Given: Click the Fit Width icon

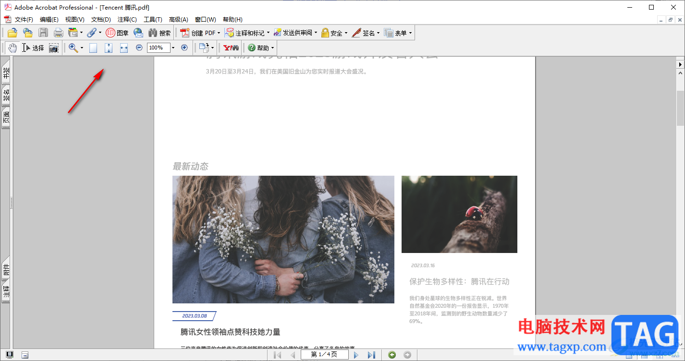Looking at the screenshot, I should (x=124, y=48).
